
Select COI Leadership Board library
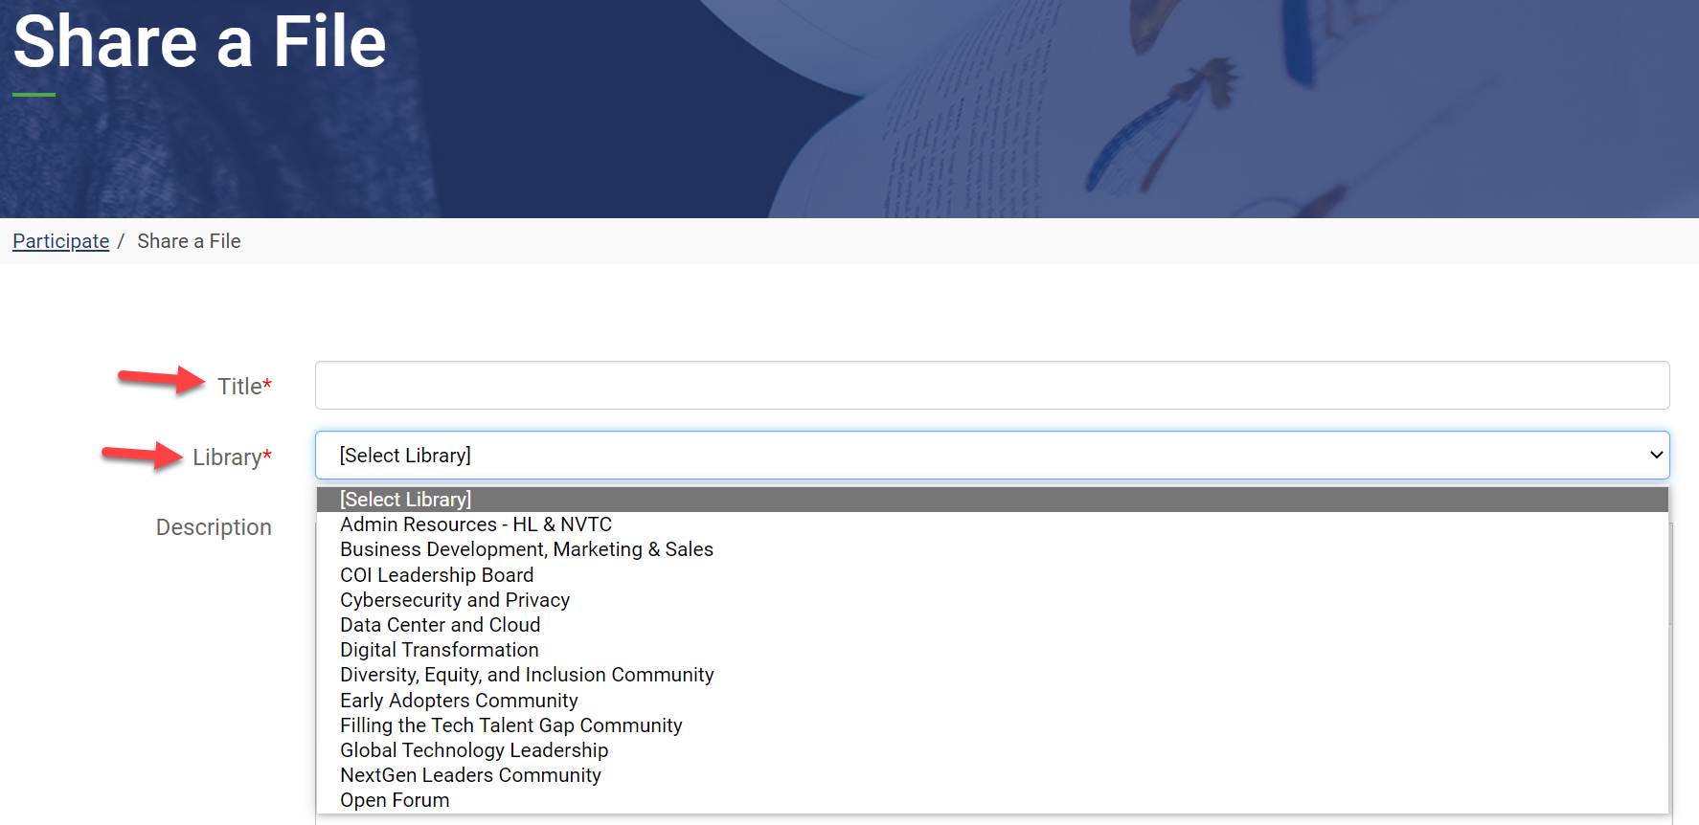point(992,575)
